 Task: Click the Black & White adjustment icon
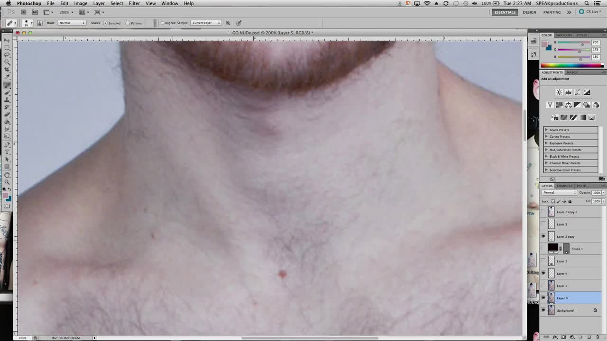pos(577,105)
